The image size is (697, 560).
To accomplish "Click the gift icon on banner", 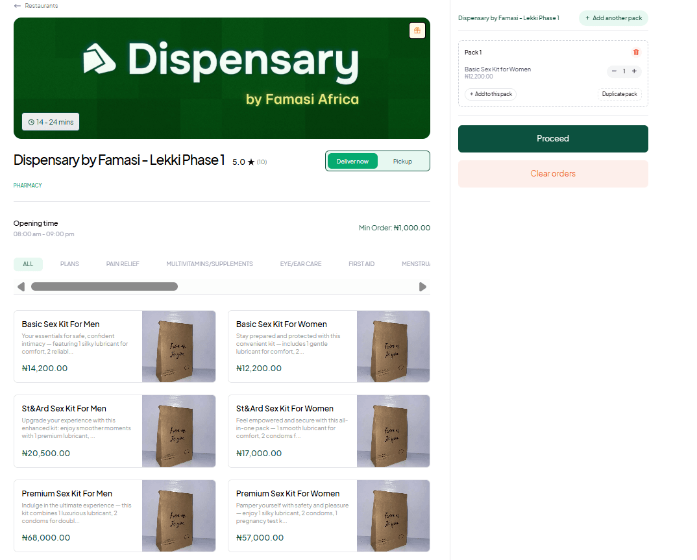I will 417,30.
